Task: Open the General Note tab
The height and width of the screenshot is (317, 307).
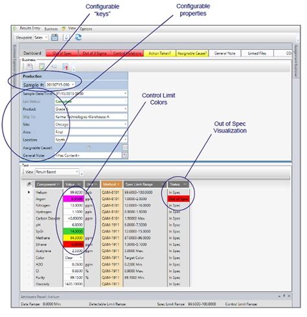Action: pyautogui.click(x=225, y=53)
